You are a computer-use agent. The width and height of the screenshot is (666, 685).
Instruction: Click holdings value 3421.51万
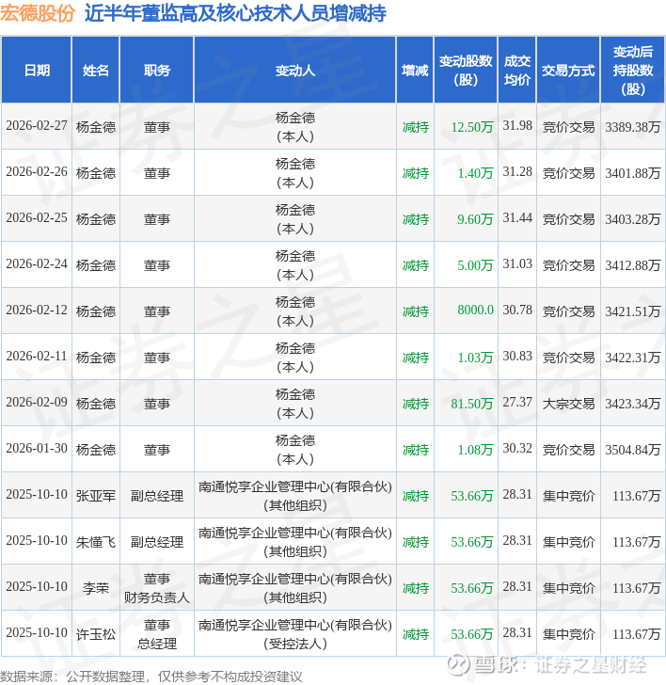point(633,311)
